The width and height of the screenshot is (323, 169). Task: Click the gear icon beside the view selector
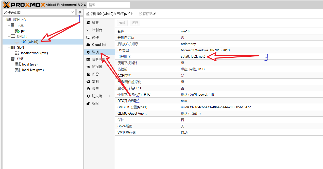[80, 12]
